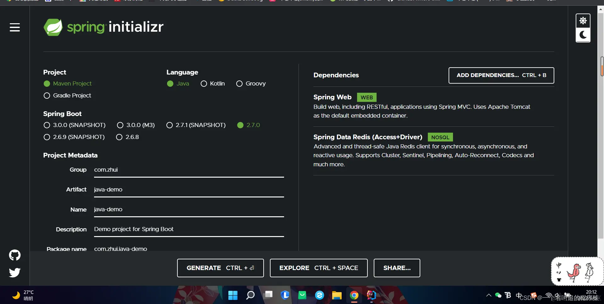This screenshot has width=604, height=304.
Task: Click the Generate button
Action: pos(220,268)
